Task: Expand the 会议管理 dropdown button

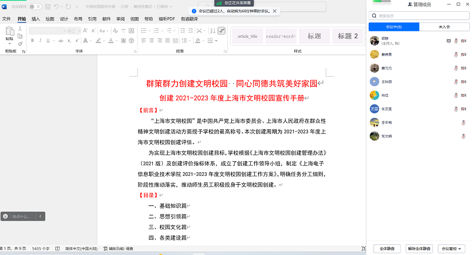Action: 453,249
